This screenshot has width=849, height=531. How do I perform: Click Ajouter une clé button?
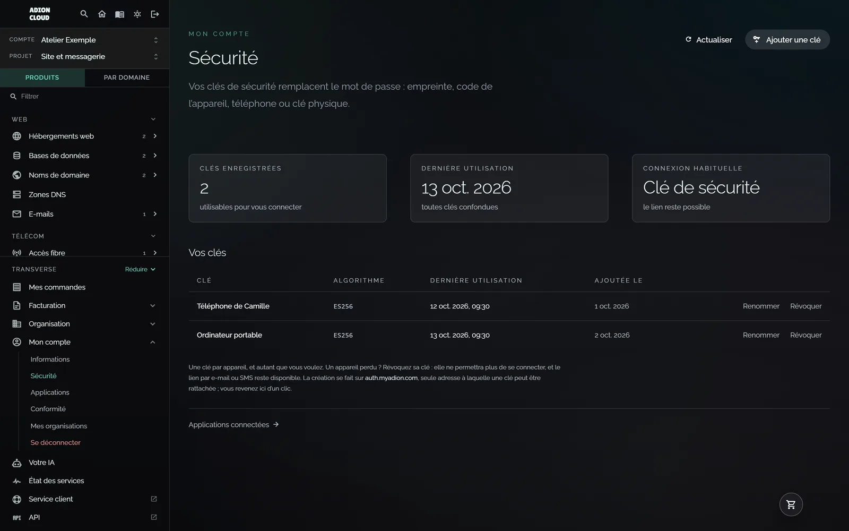pos(787,40)
